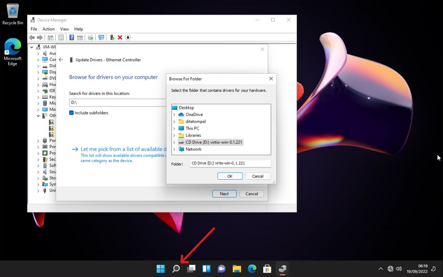Select Desktop in the folder tree
The width and height of the screenshot is (443, 277).
[186, 108]
